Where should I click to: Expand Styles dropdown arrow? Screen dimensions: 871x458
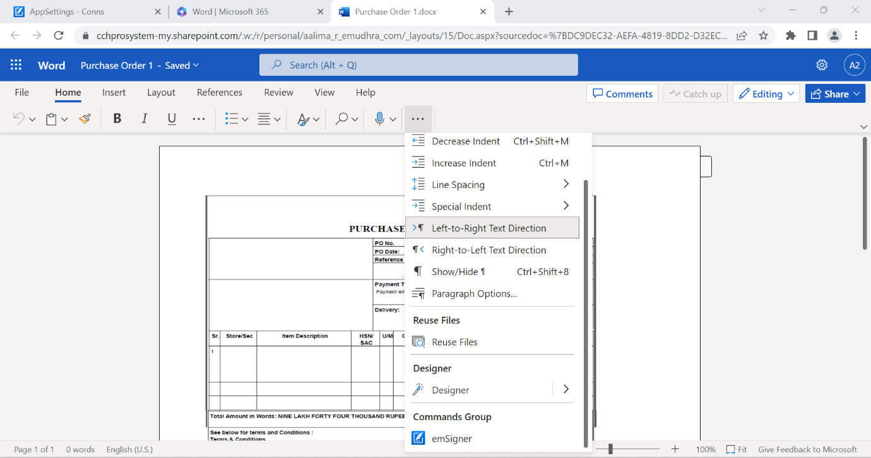[x=316, y=119]
